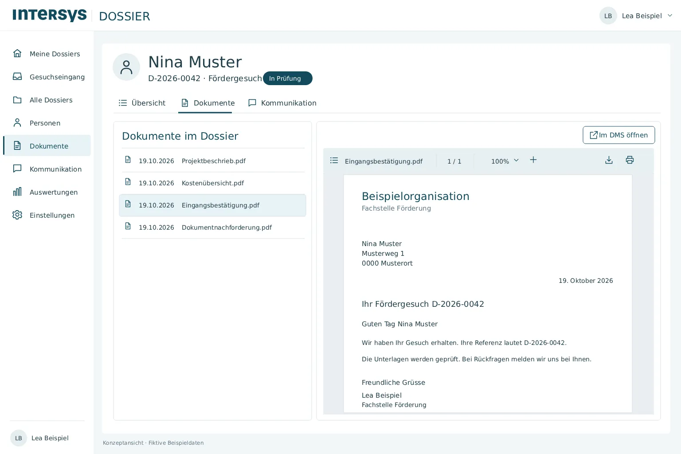Click the Alle Dossiers folder icon
The image size is (681, 454).
17,100
